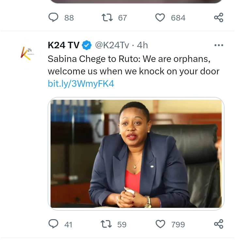235x243 pixels.
Task: Open the three-dot more menu on K24 tweet
Action: 219,45
